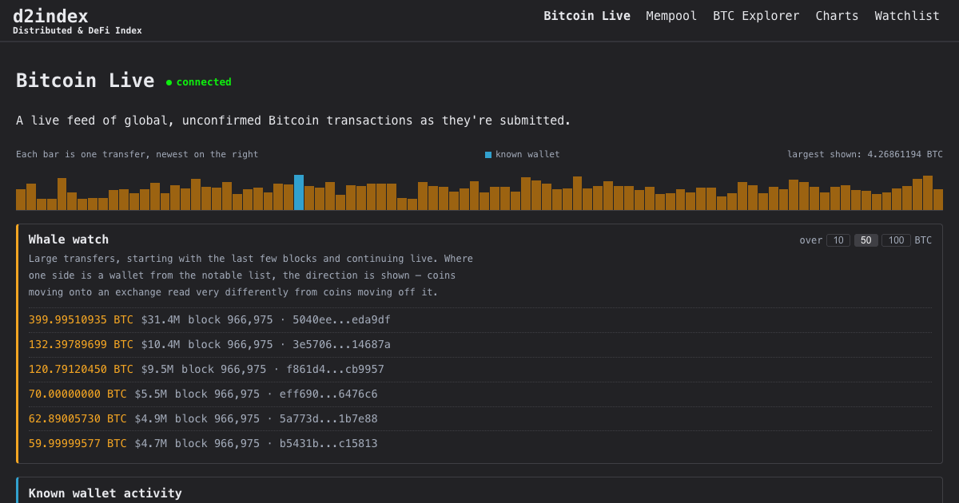Set whale threshold to over 50 BTC
Image resolution: width=959 pixels, height=503 pixels.
pyautogui.click(x=866, y=240)
